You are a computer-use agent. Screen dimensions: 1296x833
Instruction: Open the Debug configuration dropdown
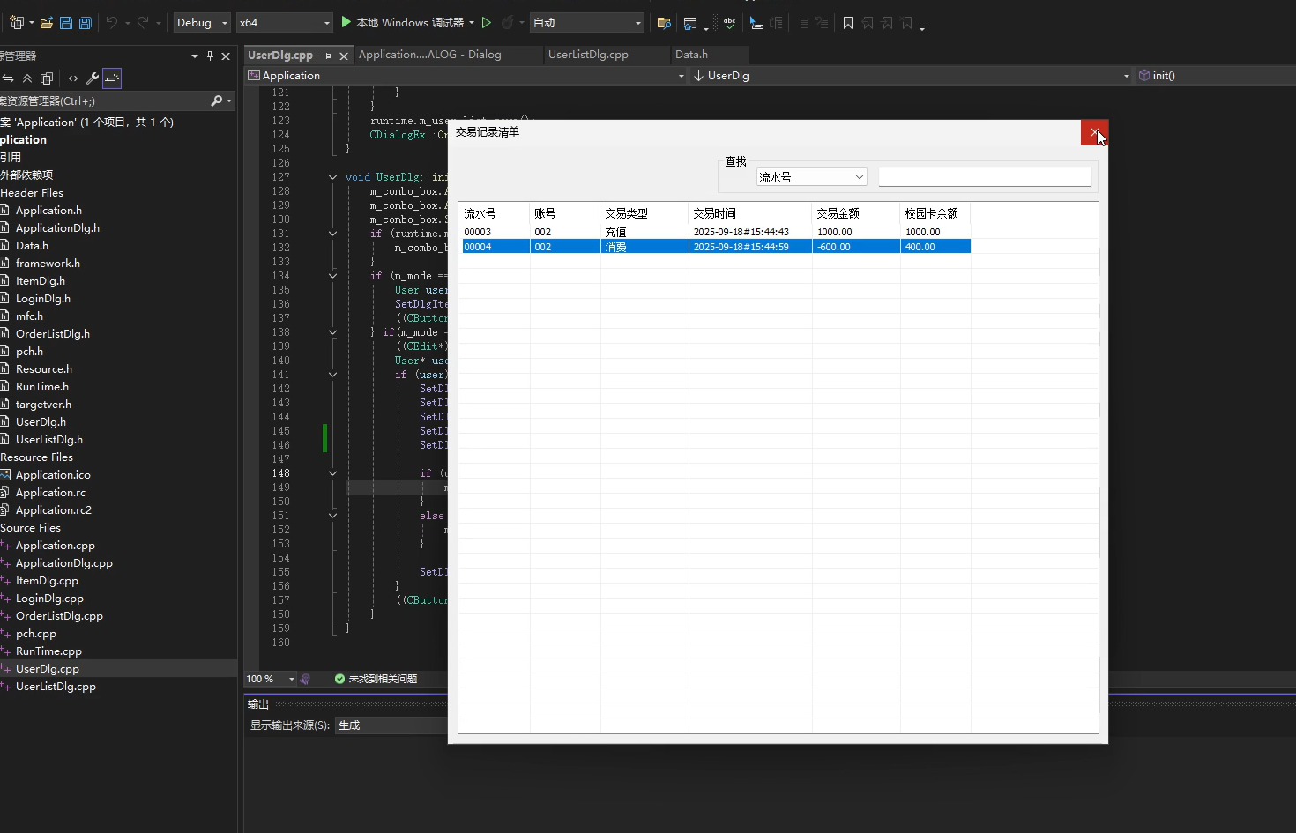202,22
